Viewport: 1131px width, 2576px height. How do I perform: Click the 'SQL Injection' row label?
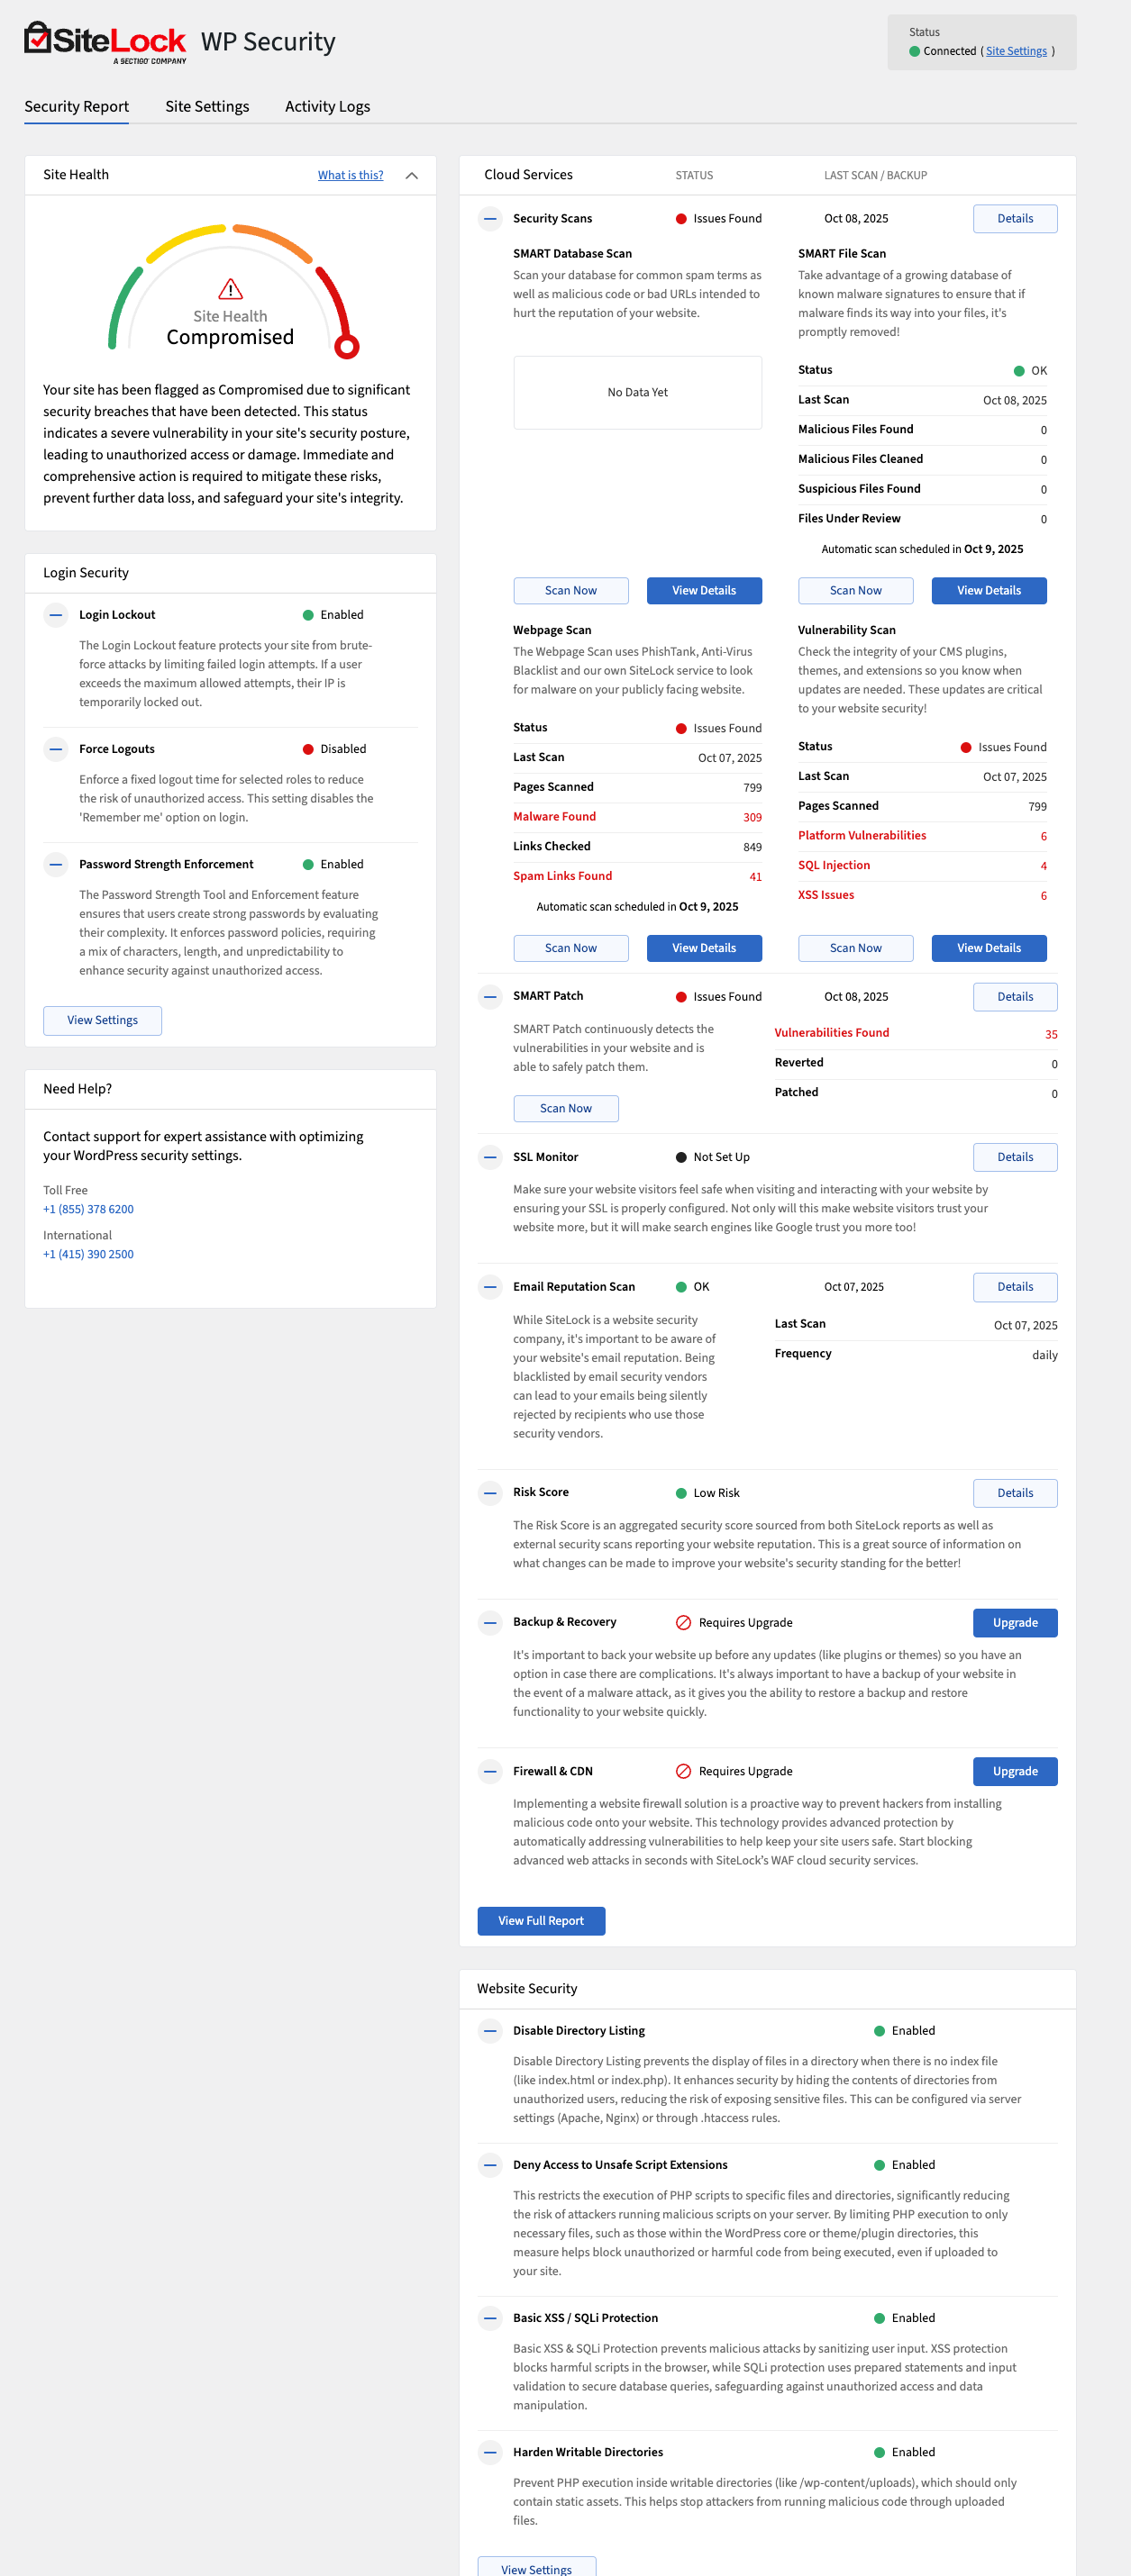pyautogui.click(x=834, y=865)
